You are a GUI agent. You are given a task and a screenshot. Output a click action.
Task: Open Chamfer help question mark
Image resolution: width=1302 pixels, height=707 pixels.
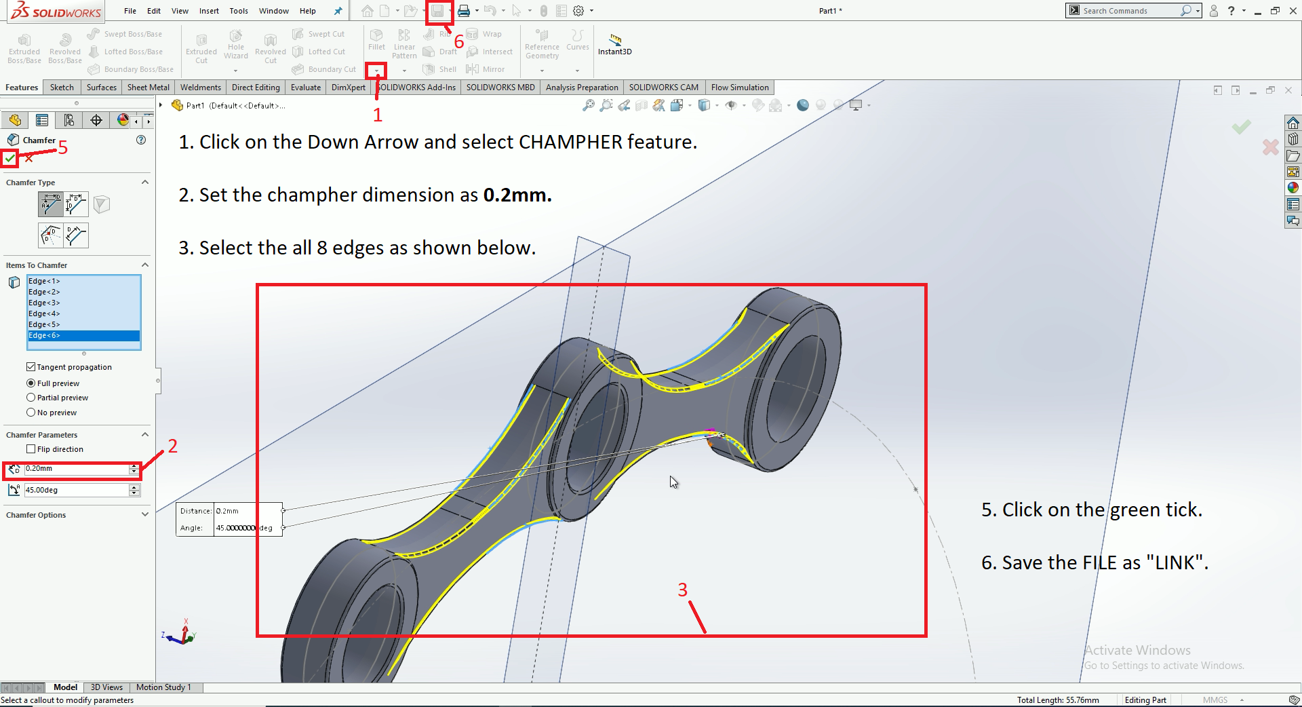point(141,140)
